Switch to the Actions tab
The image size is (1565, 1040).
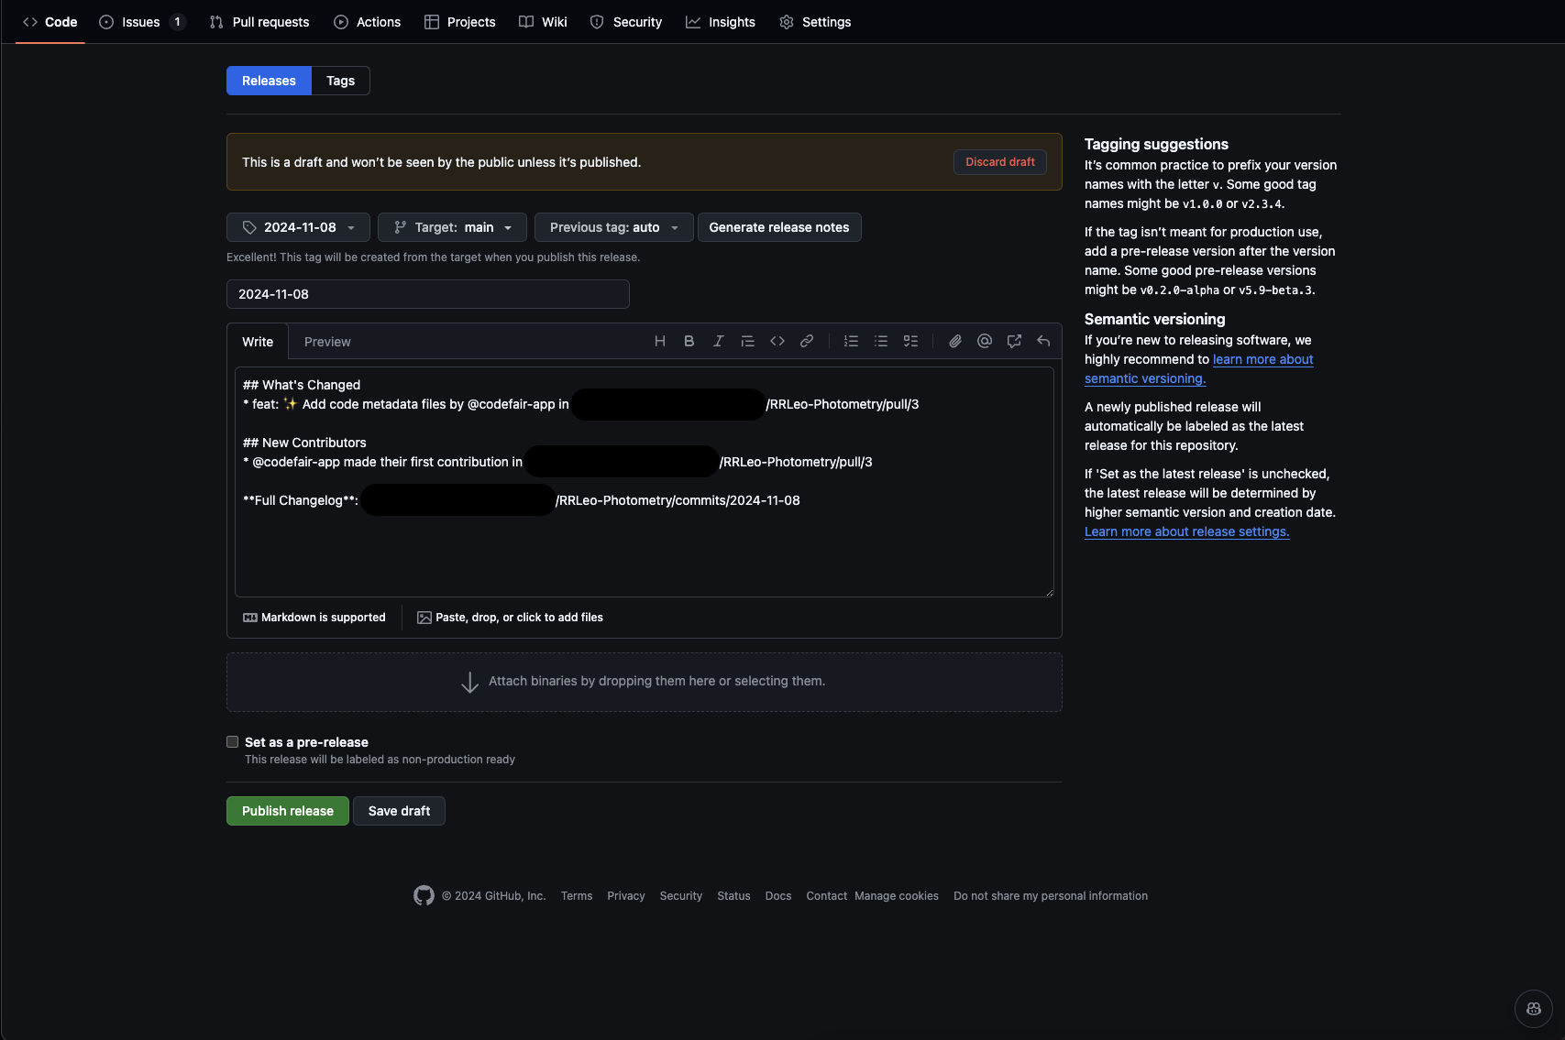[368, 22]
